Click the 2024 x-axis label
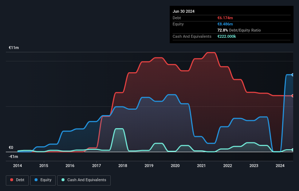299x191 pixels. click(280, 166)
